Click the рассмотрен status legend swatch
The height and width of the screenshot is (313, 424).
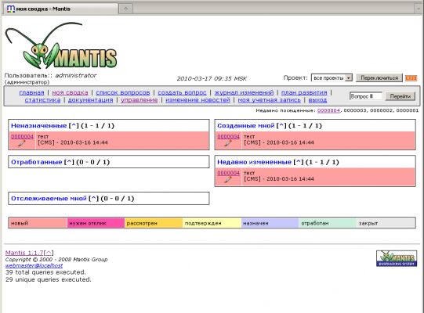154,223
